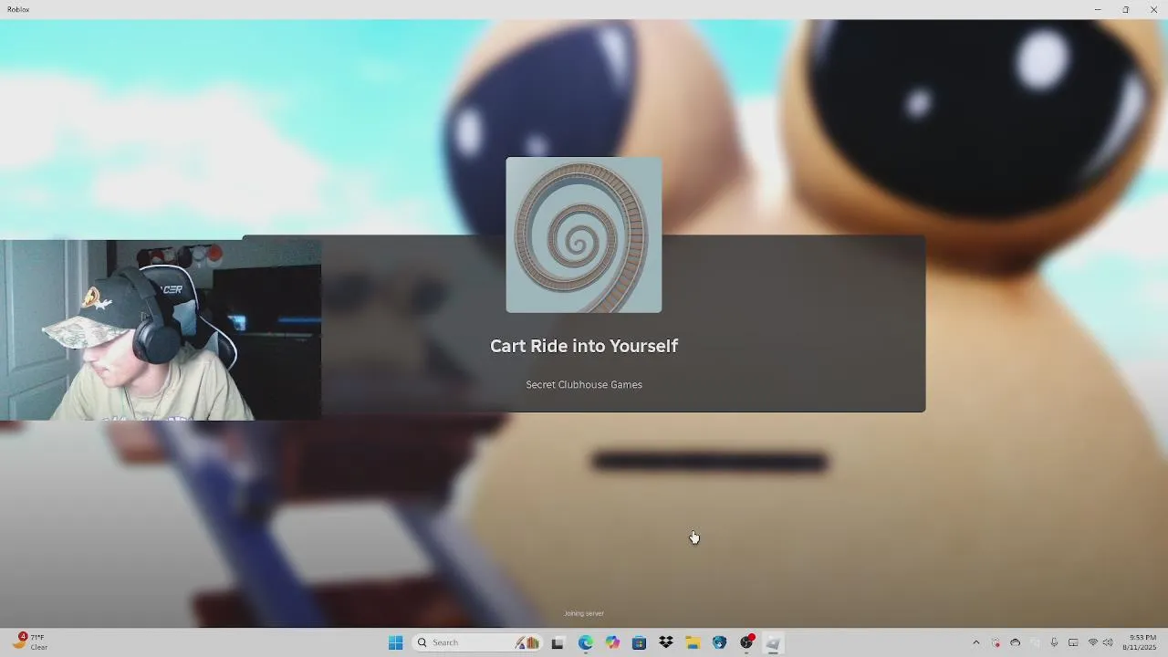Open the volume speaker tray icon
The width and height of the screenshot is (1168, 657).
click(x=1108, y=642)
